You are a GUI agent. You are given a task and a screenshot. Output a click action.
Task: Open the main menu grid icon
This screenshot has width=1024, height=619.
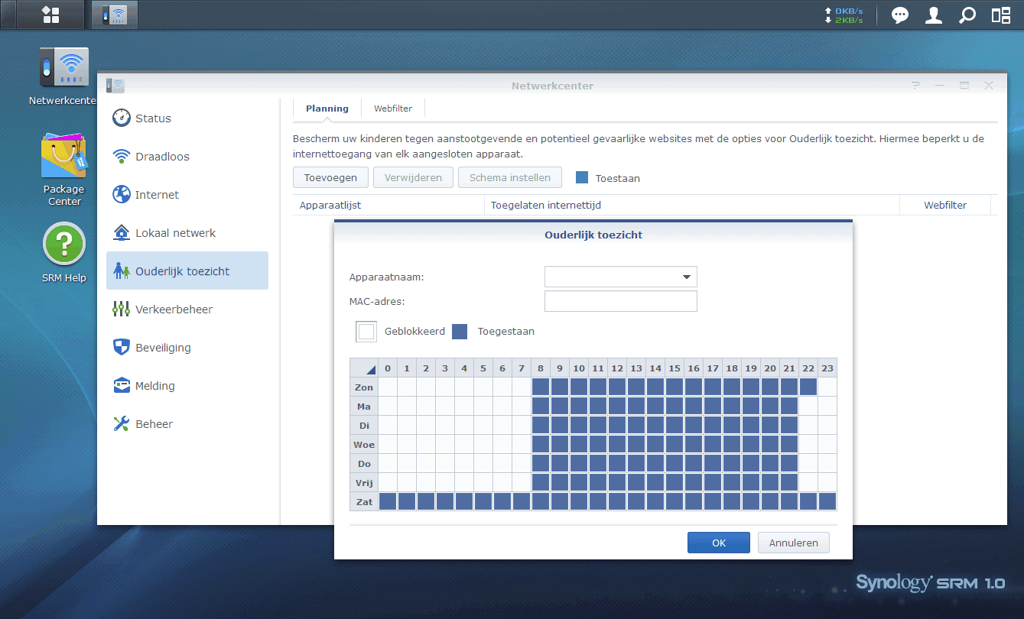click(x=50, y=15)
